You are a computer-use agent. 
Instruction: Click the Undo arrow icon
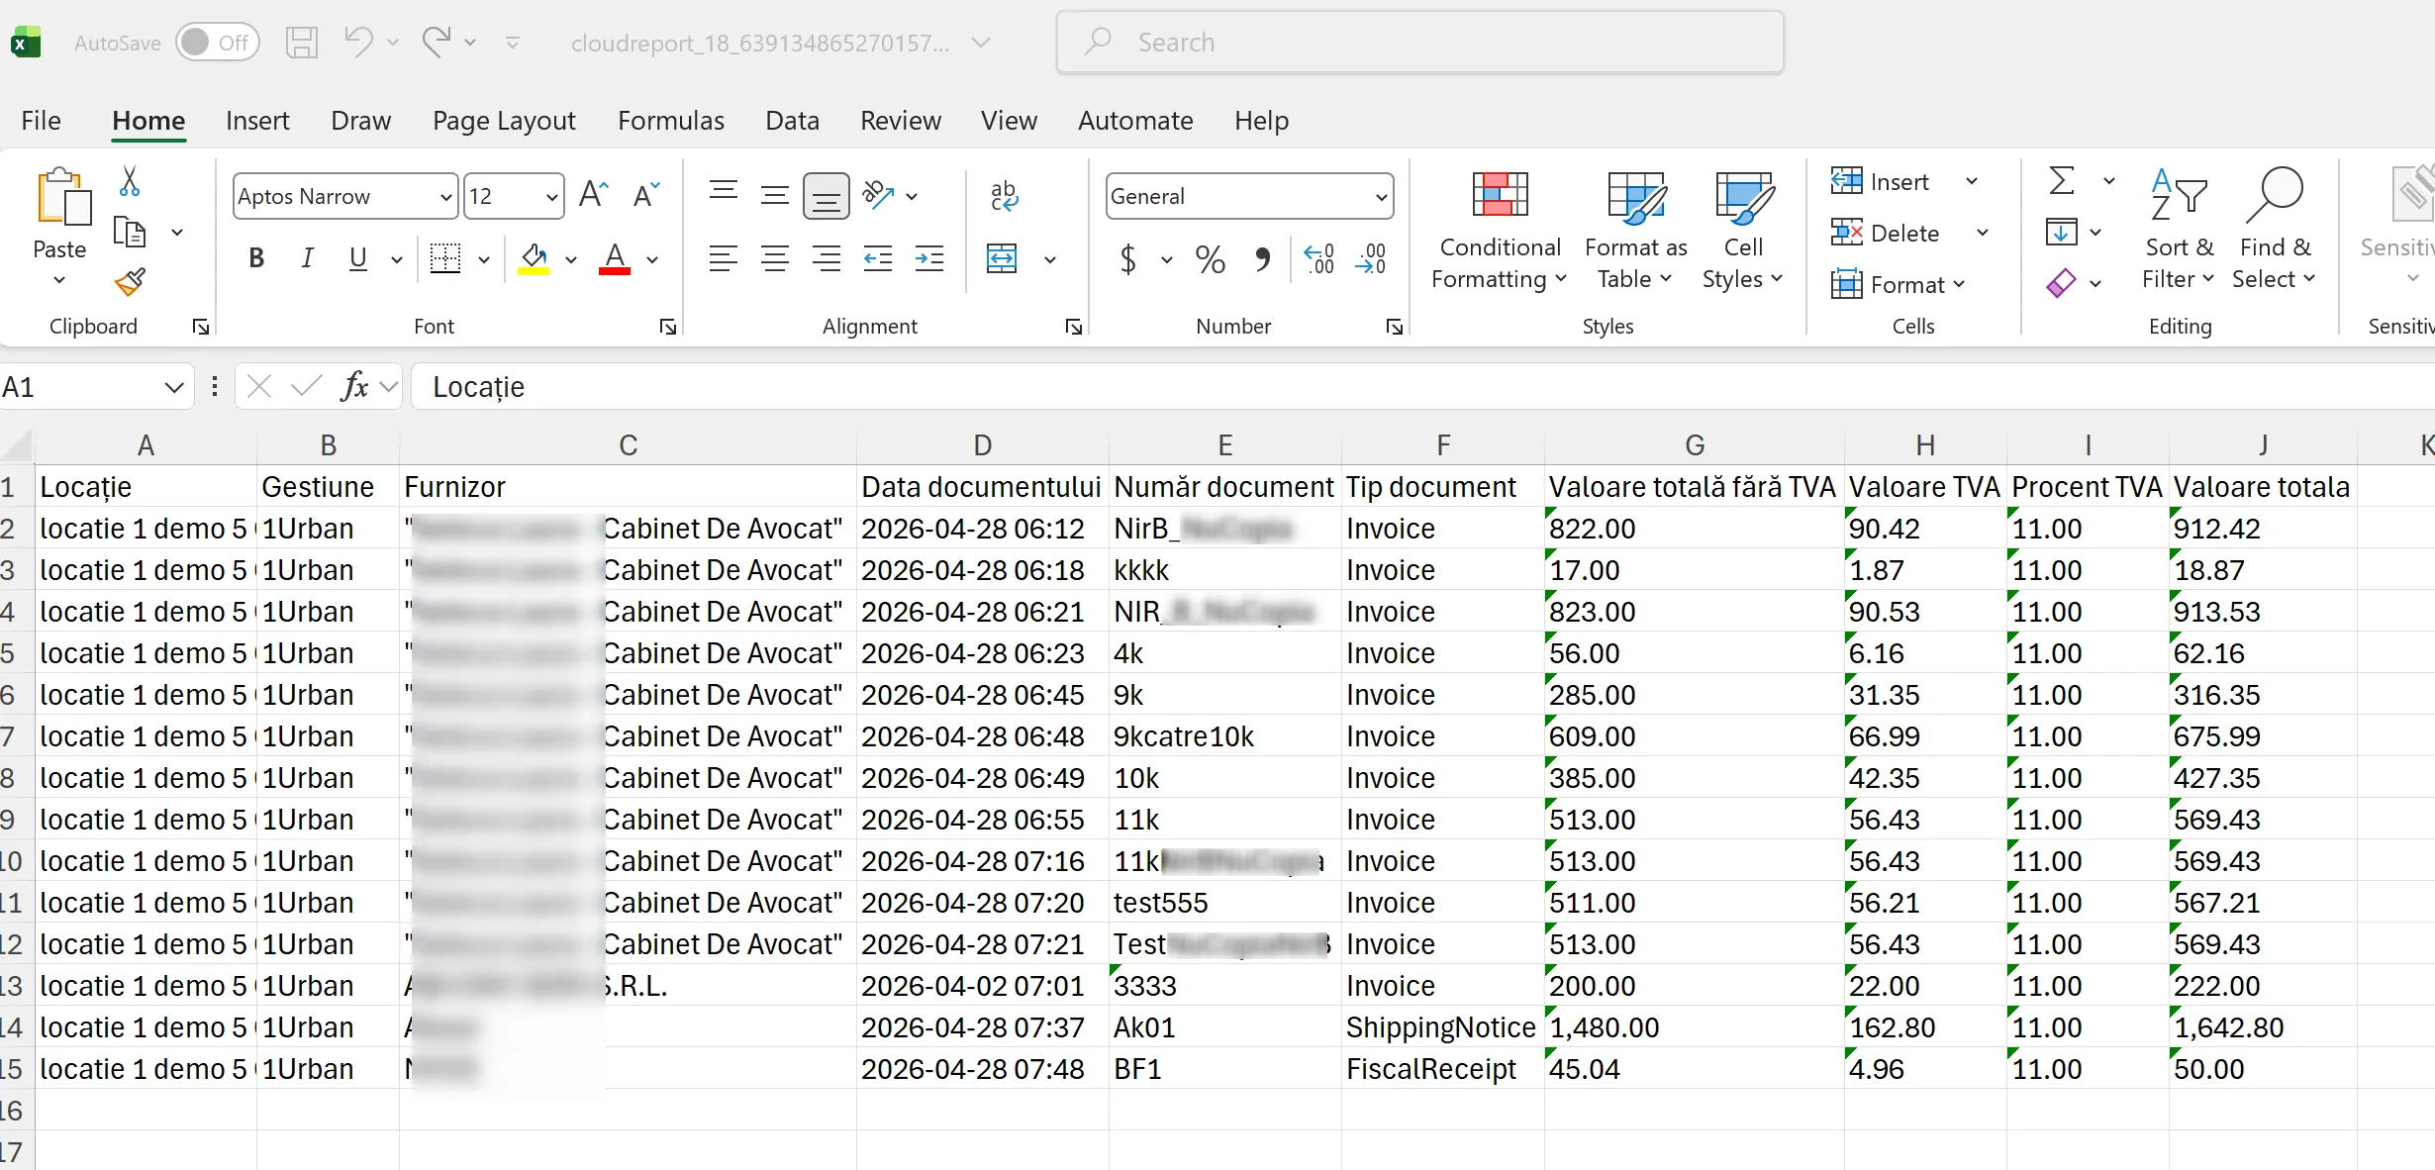click(358, 43)
